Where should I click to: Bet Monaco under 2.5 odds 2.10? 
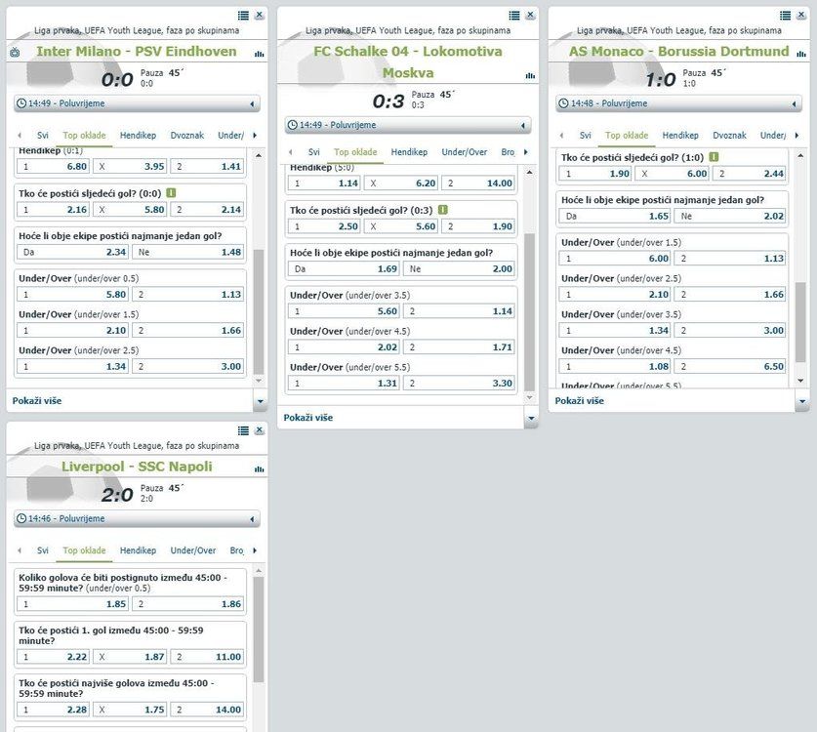point(615,295)
